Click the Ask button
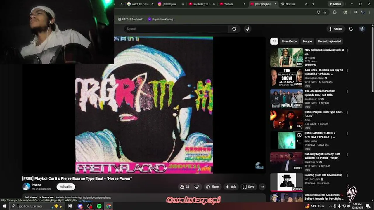This screenshot has height=210, width=374. (231, 187)
